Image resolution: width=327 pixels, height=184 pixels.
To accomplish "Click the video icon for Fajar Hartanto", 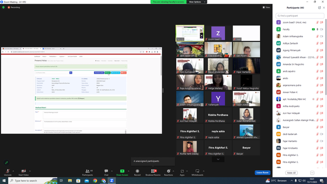I will 321,141.
